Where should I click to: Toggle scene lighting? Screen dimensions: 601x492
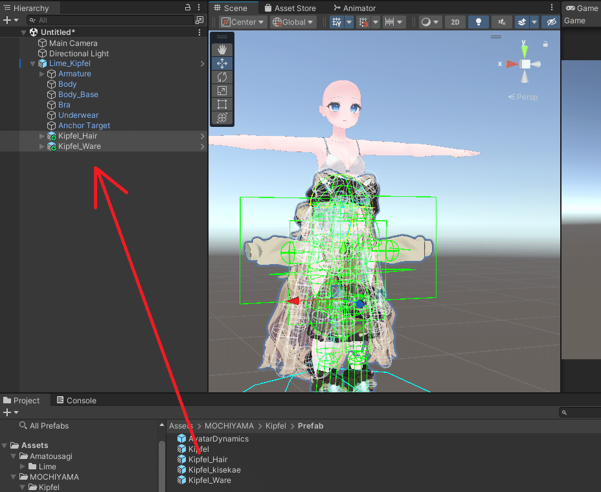478,21
